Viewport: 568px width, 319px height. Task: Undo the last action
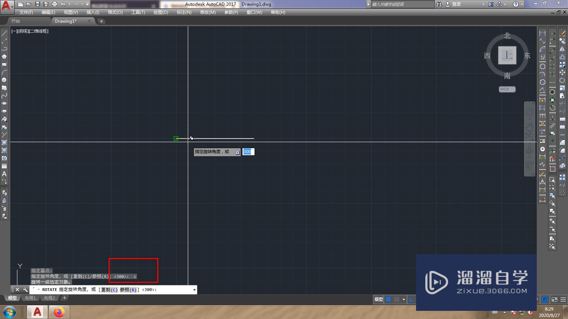[63, 4]
